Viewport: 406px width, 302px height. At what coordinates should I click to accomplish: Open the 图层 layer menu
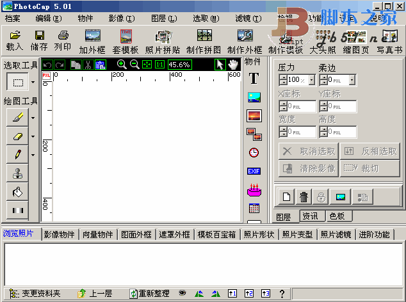pos(164,19)
